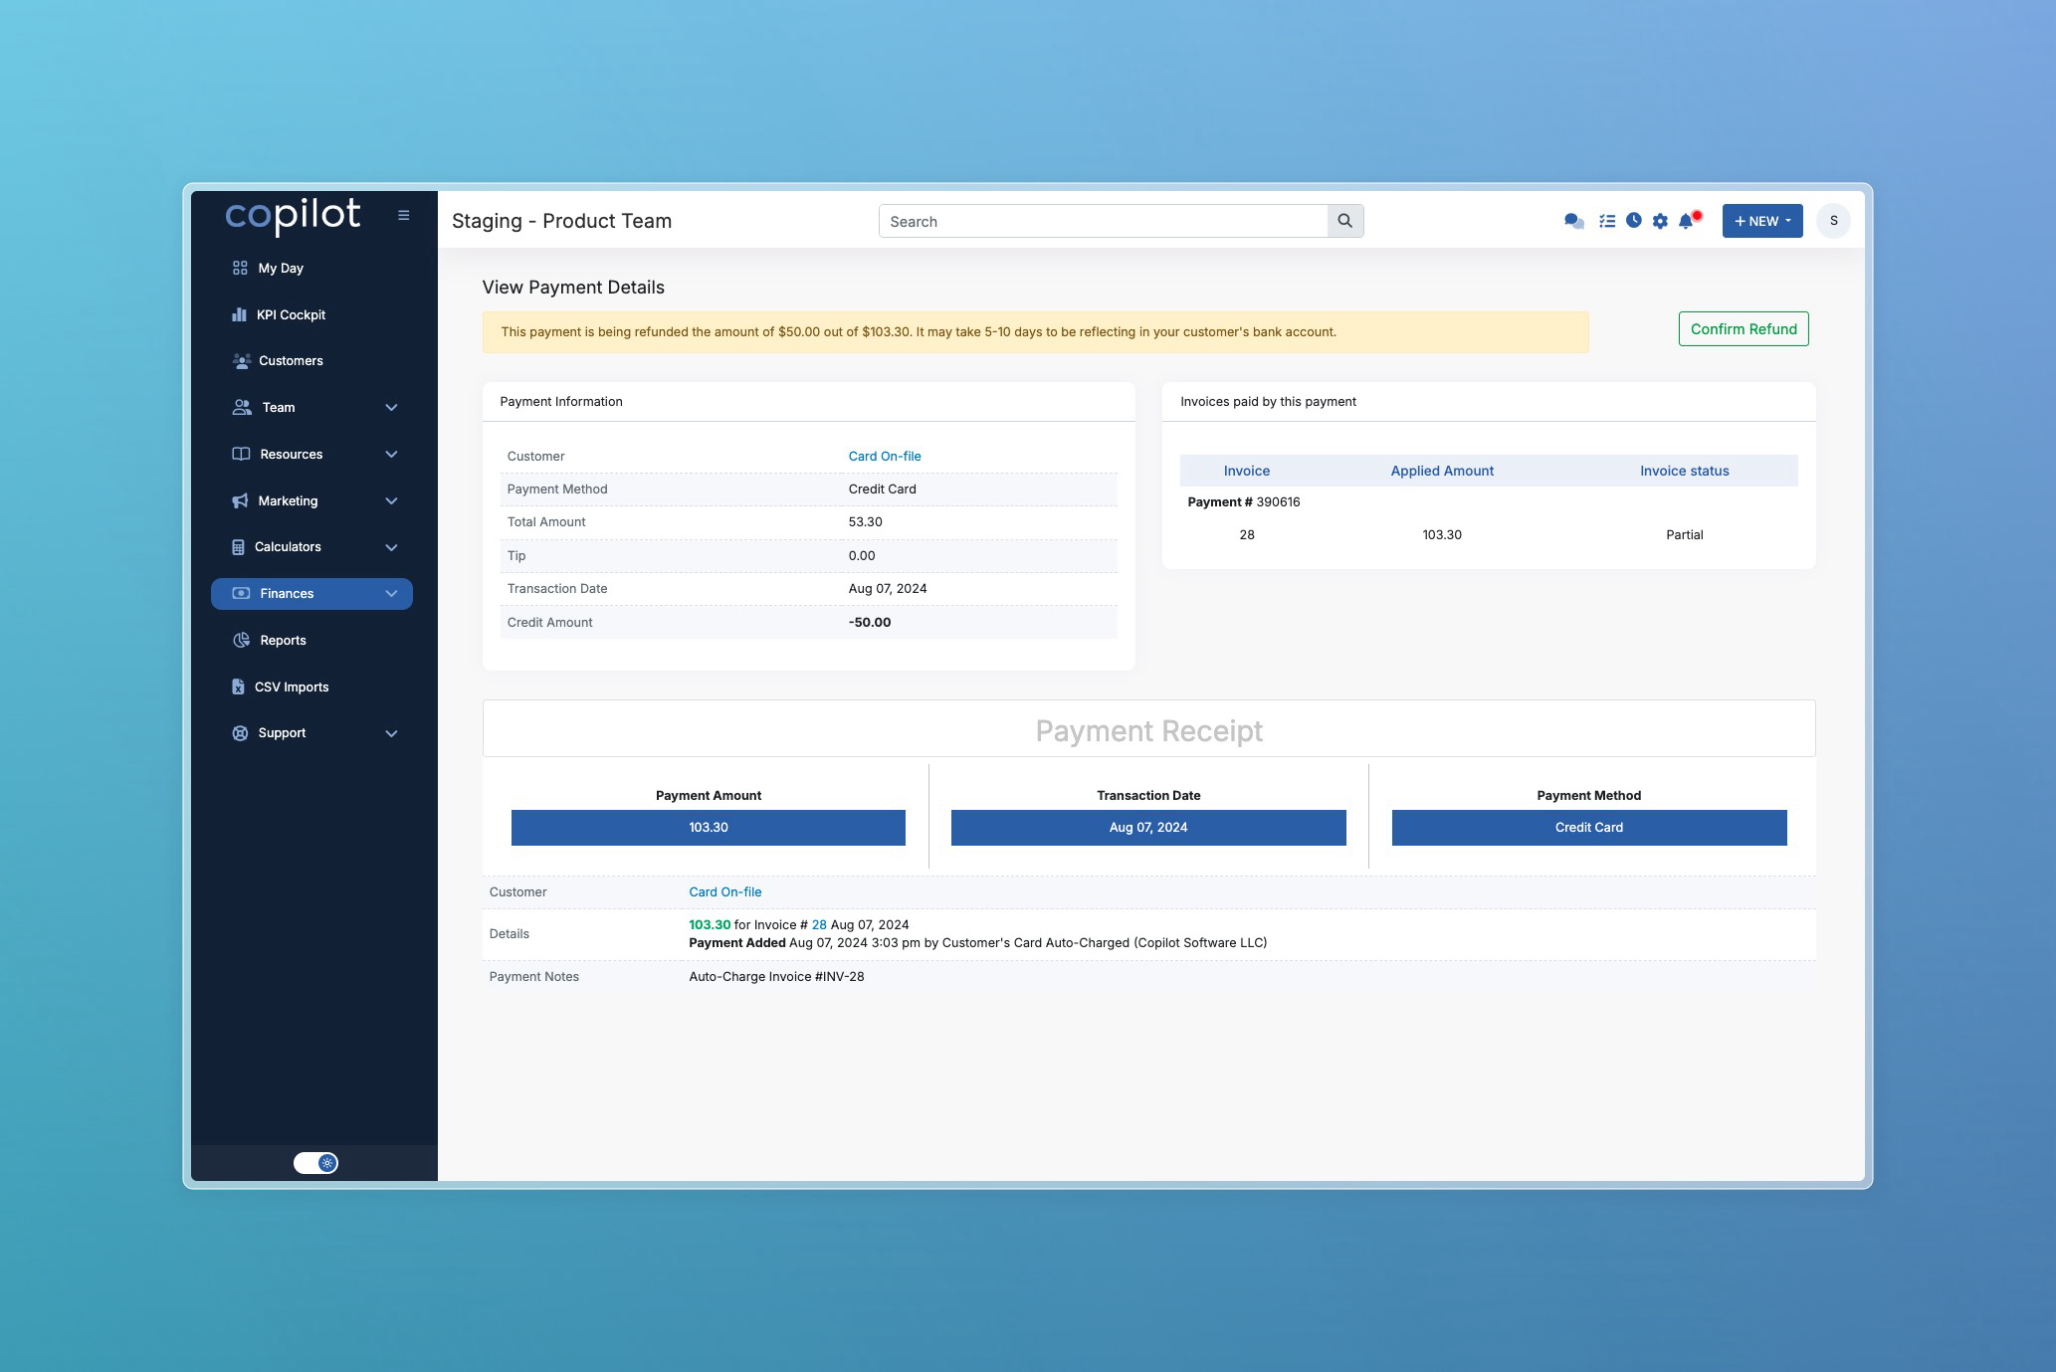Screen dimensions: 2056x1372
Task: Open the settings gear icon
Action: click(1660, 221)
